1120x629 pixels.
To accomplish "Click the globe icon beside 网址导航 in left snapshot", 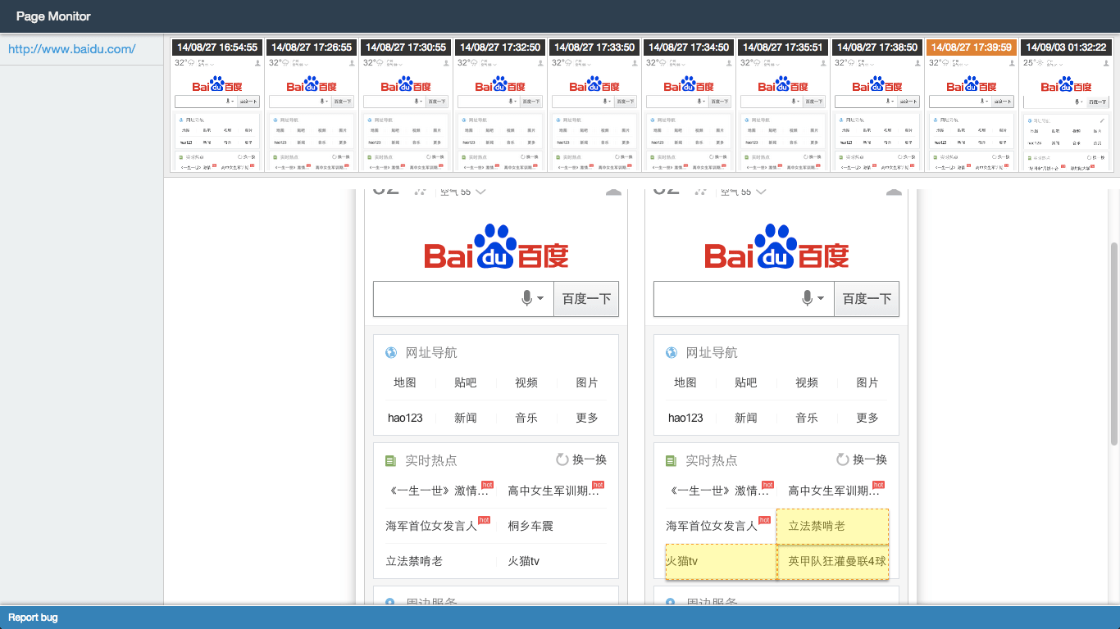I will pyautogui.click(x=391, y=353).
